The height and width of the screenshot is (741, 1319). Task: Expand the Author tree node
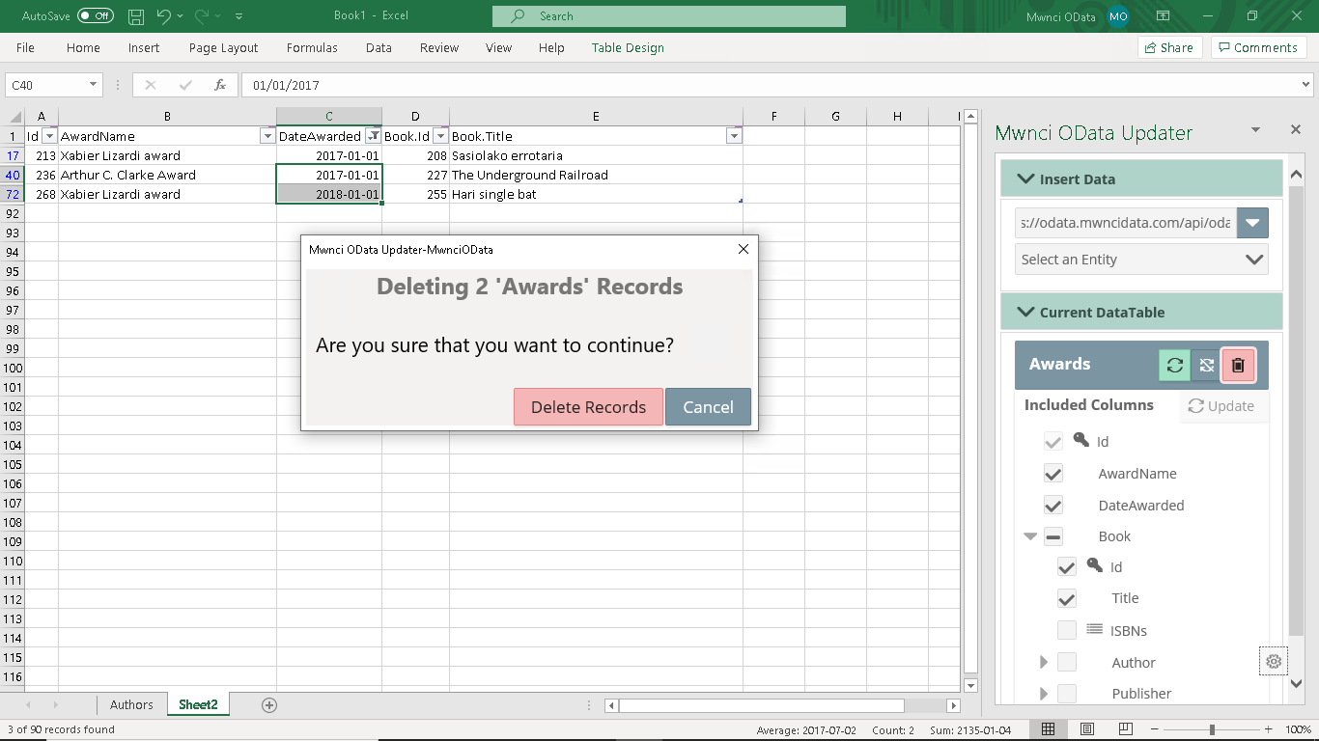point(1043,663)
